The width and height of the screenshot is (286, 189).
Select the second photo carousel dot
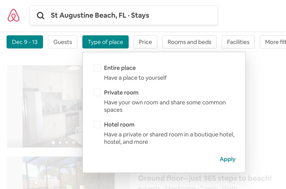click(x=60, y=142)
